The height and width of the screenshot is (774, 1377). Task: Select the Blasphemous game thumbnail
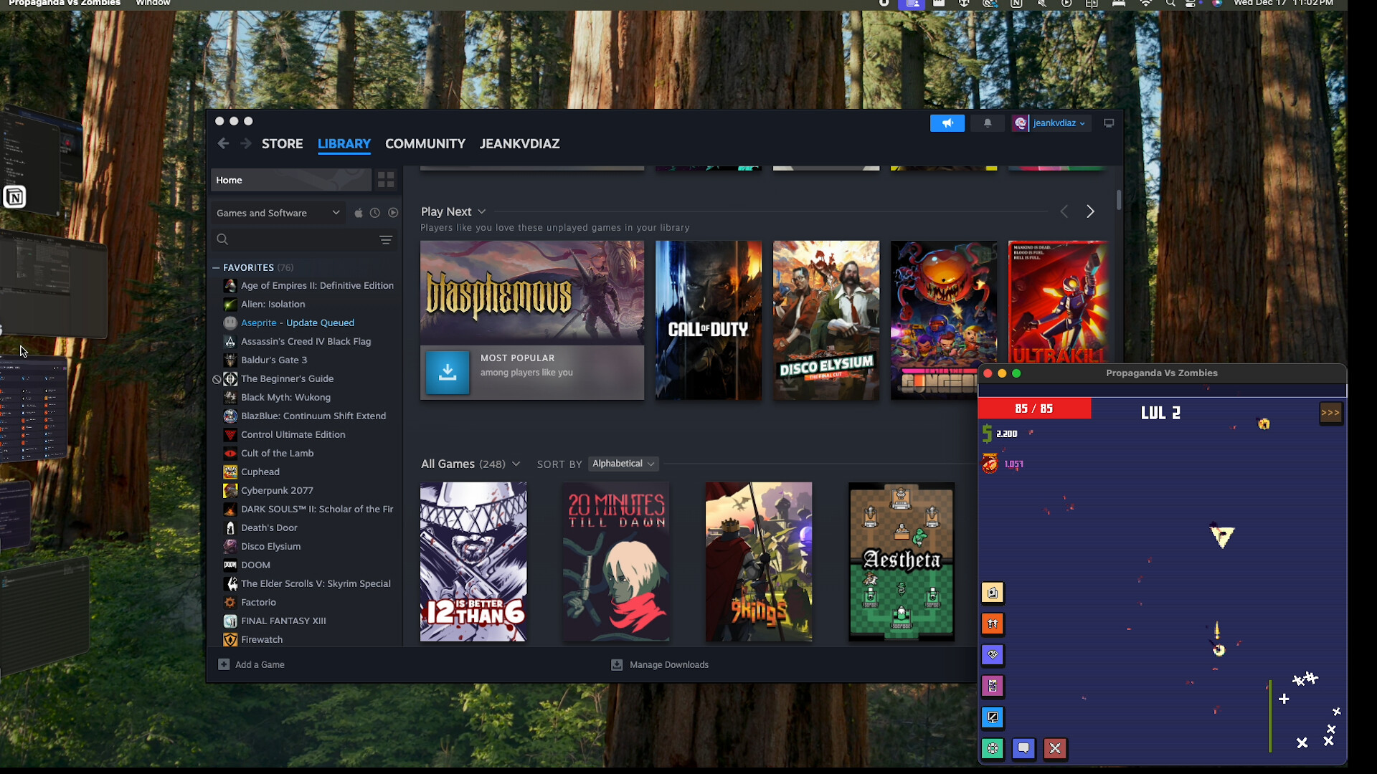tap(531, 290)
